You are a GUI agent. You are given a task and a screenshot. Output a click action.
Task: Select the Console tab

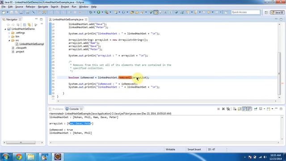pyautogui.click(x=74, y=109)
